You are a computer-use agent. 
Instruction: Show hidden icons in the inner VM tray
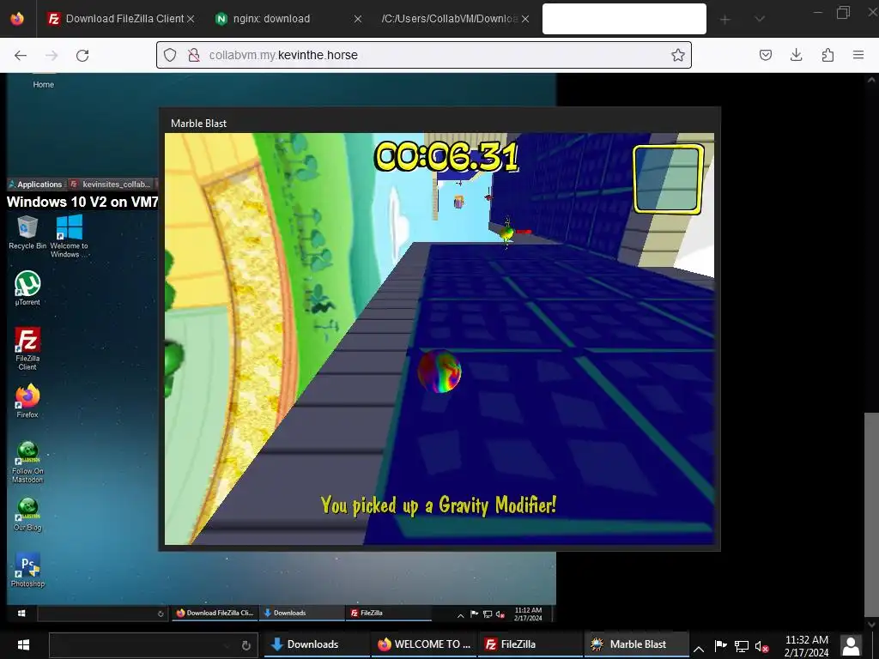(x=460, y=615)
